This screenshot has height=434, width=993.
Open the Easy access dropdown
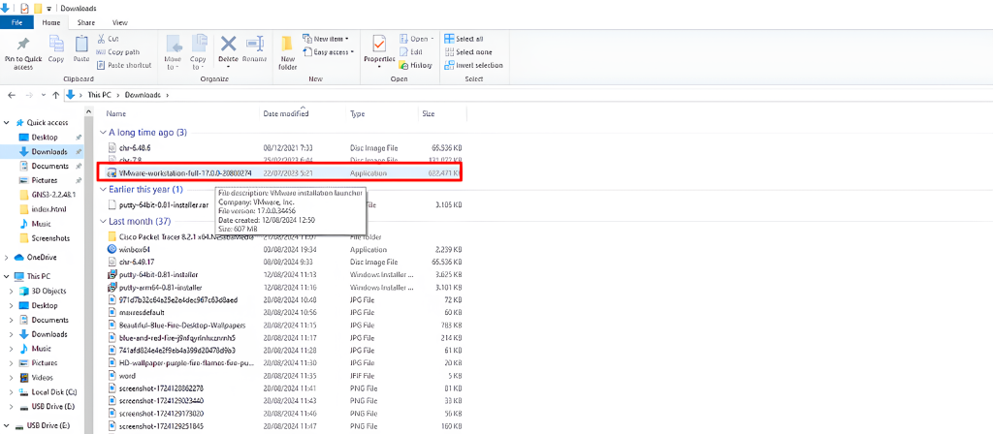tap(331, 52)
